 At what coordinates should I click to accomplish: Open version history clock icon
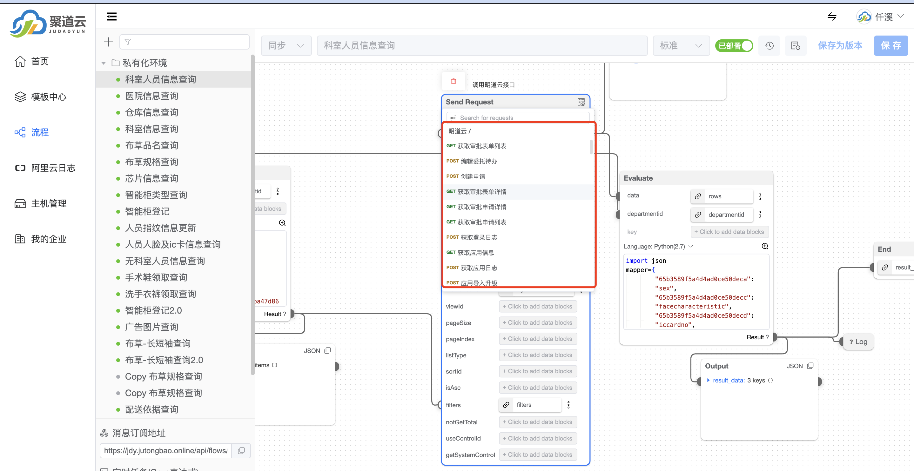pyautogui.click(x=769, y=46)
